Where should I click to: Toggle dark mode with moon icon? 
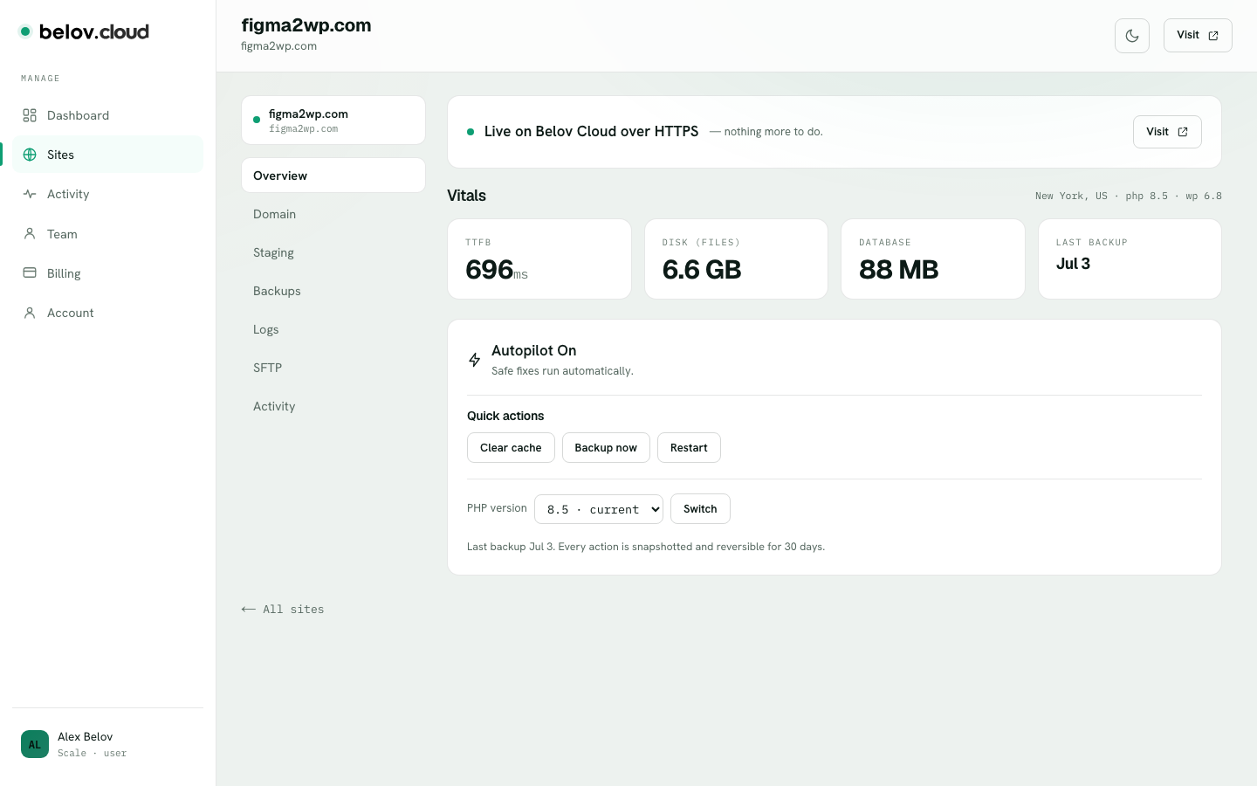(x=1132, y=36)
